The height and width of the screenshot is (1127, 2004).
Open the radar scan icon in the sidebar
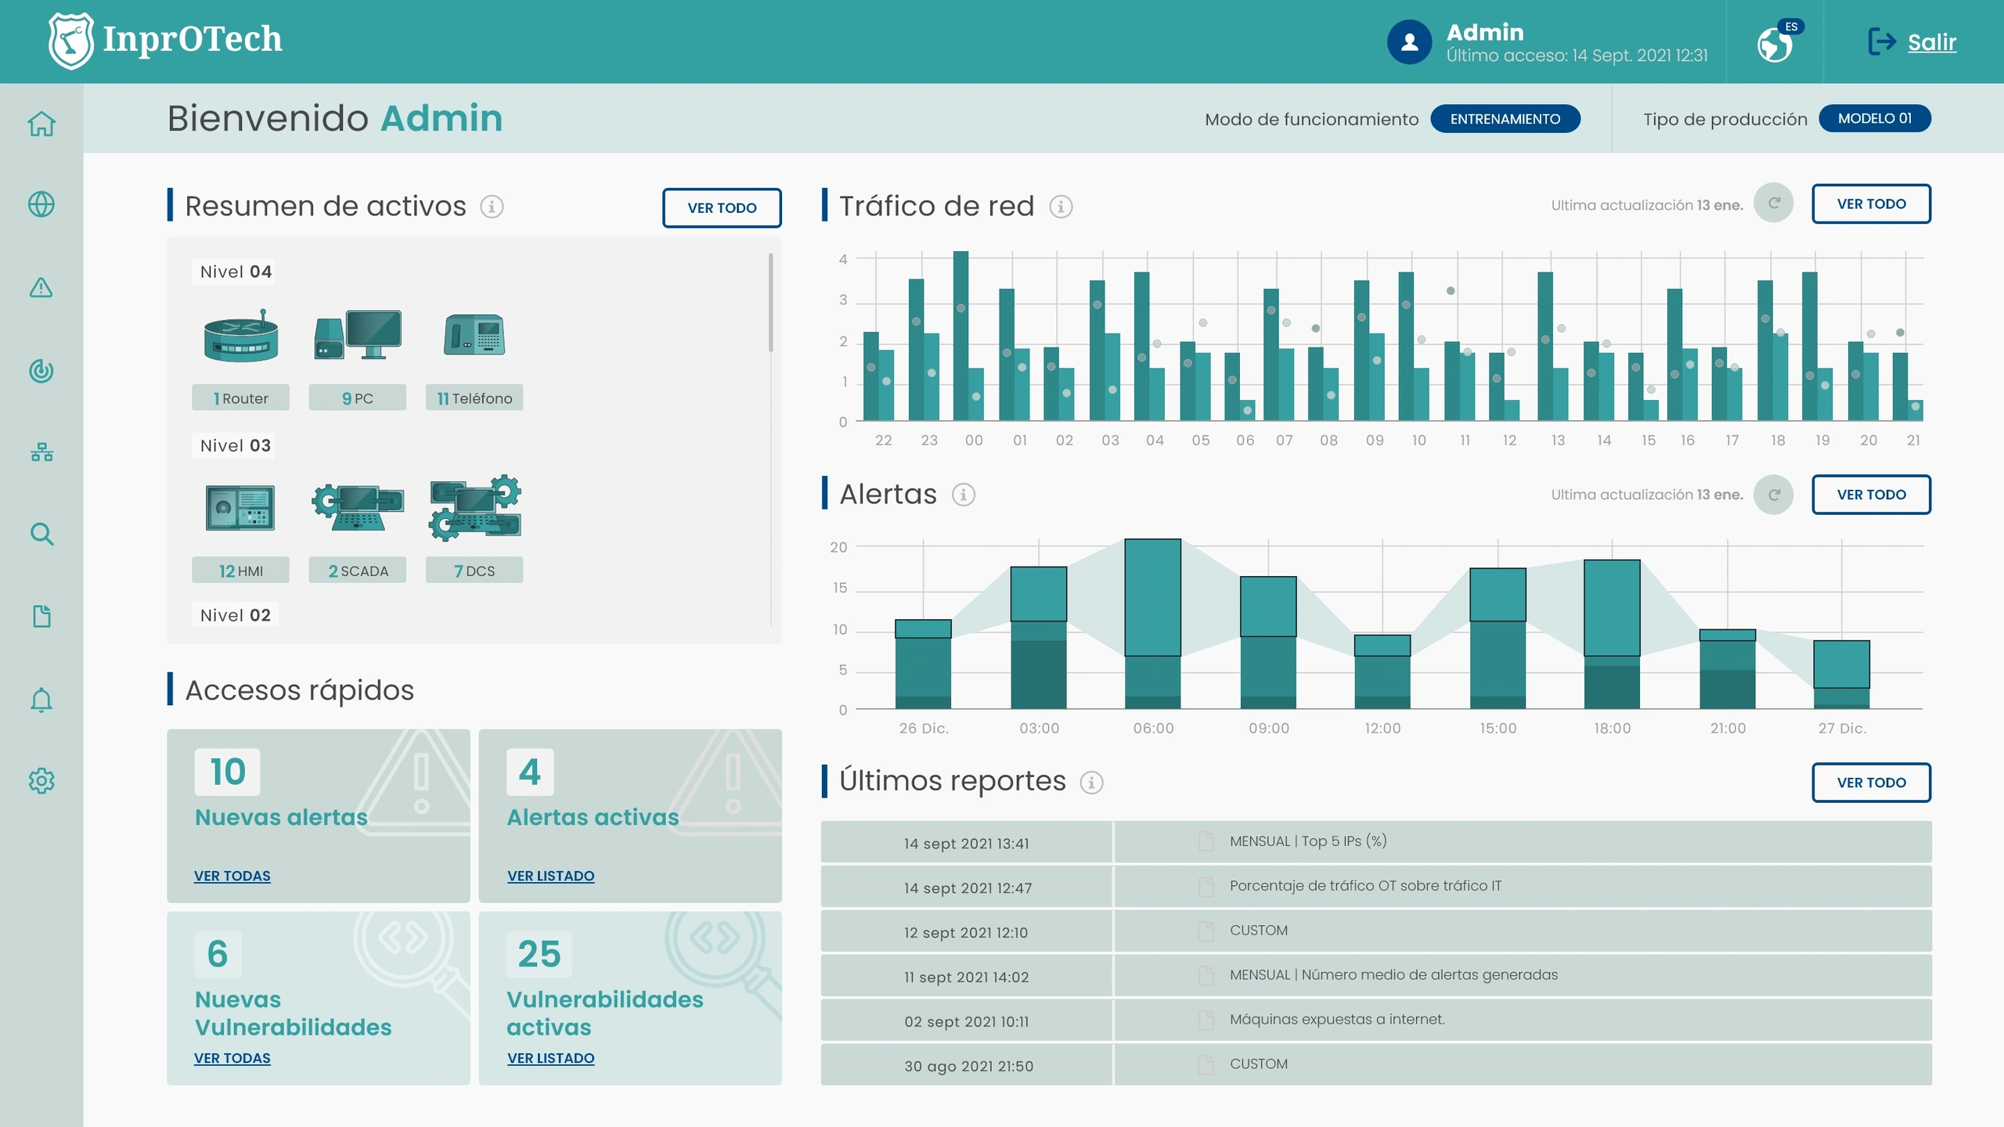tap(41, 370)
